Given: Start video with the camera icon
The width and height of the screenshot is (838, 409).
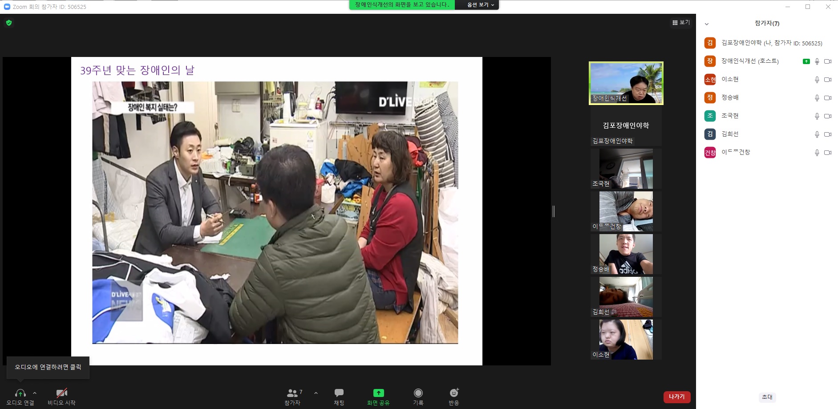Looking at the screenshot, I should 61,393.
